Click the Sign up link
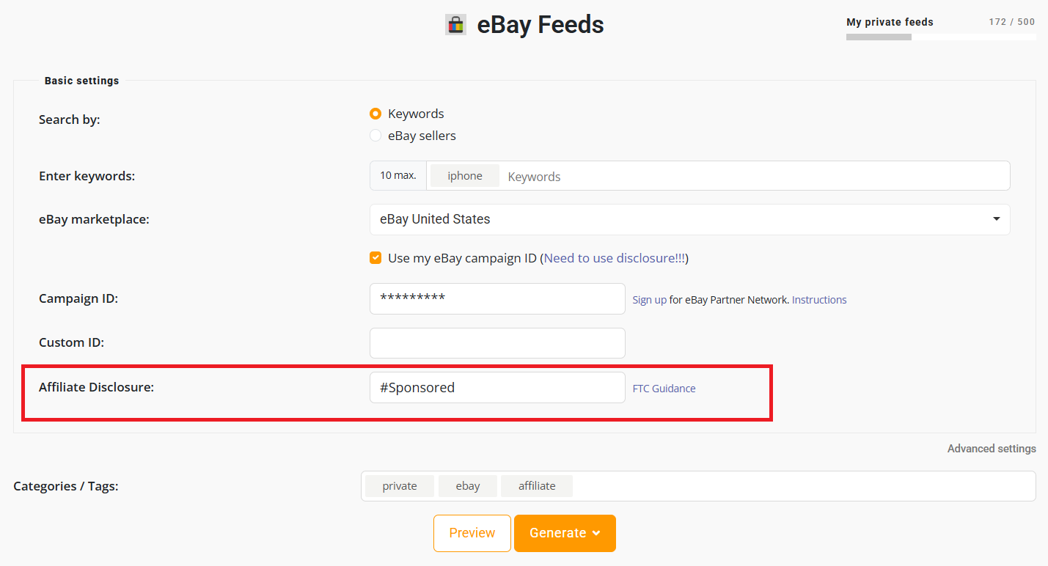1048x566 pixels. [x=650, y=300]
